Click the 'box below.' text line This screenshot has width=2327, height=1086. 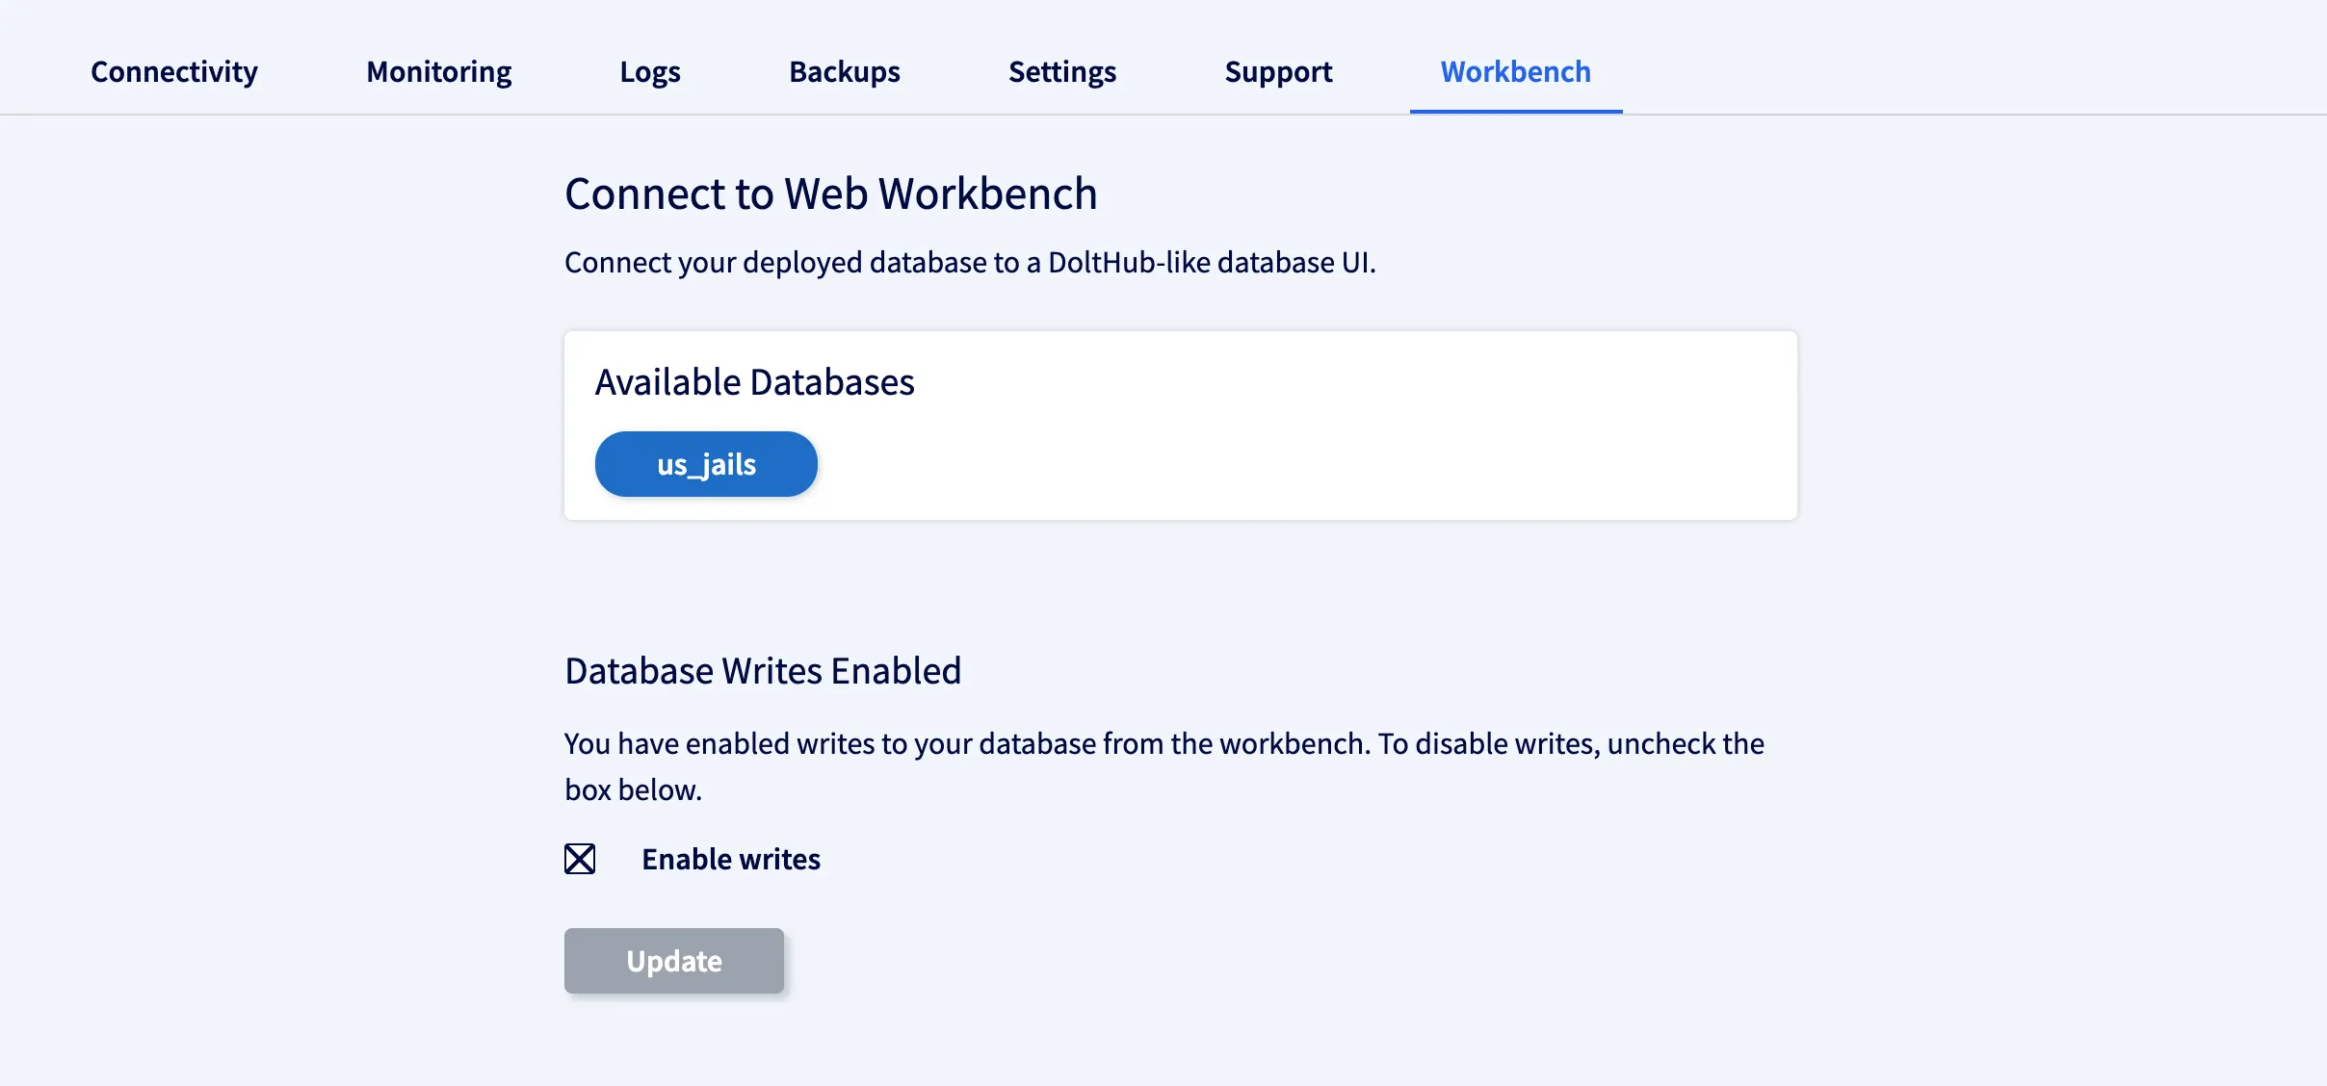point(633,789)
